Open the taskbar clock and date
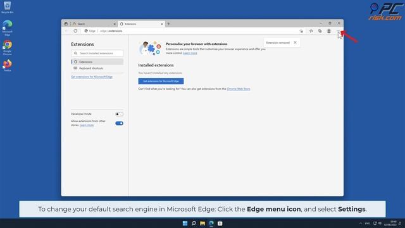405x228 pixels. click(x=390, y=224)
